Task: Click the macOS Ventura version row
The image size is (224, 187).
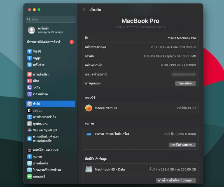Action: coord(140,108)
